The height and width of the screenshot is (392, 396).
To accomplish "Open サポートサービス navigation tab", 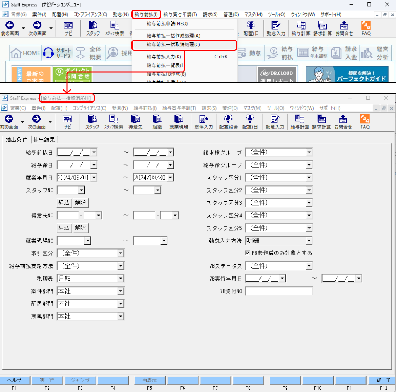I will pos(58,53).
